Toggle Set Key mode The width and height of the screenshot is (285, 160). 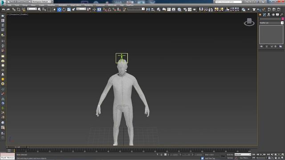pyautogui.click(x=230, y=158)
